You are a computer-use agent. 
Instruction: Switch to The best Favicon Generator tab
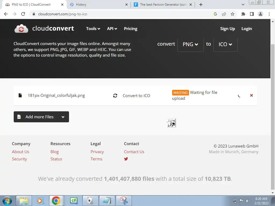(x=163, y=5)
